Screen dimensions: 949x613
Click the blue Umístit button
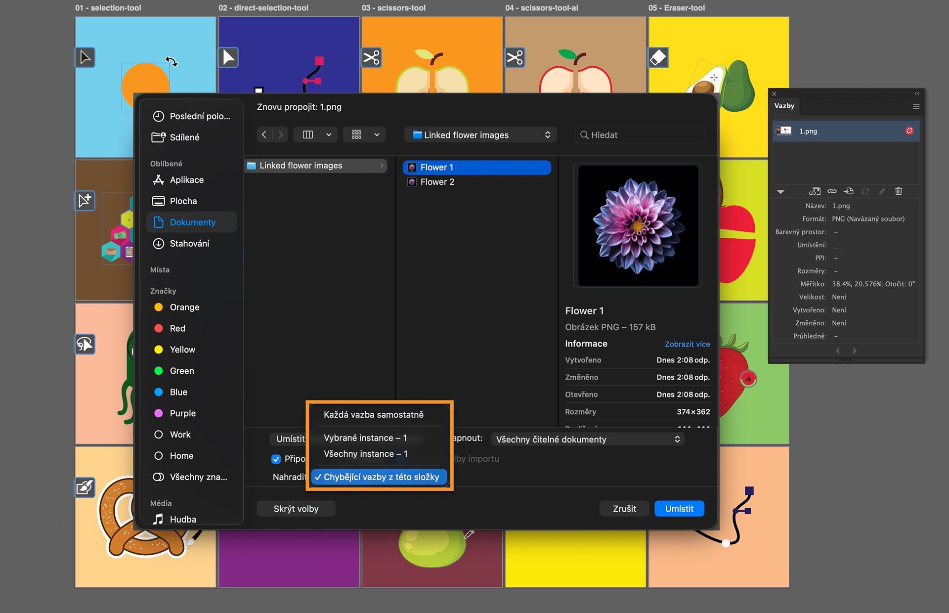tap(679, 509)
